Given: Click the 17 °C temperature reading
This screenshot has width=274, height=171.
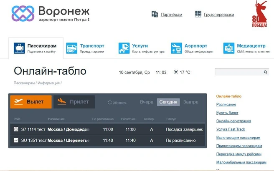Looking at the screenshot, I should (x=185, y=72).
